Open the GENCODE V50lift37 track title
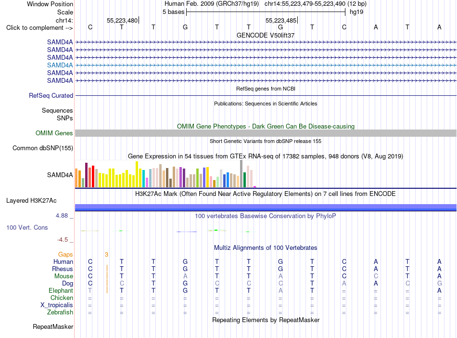 tap(266, 35)
